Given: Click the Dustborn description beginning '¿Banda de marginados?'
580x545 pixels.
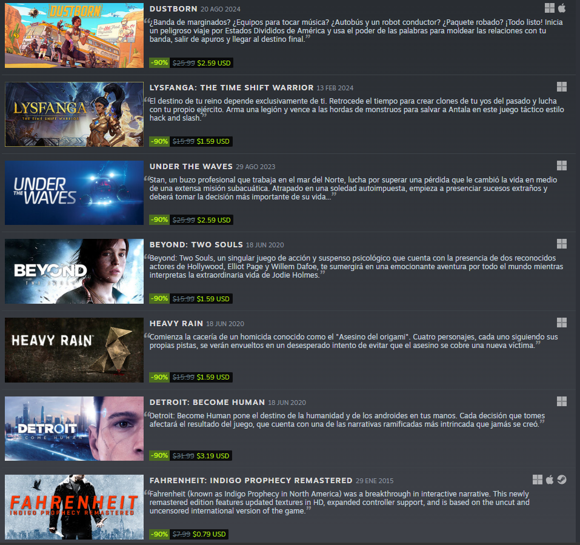Looking at the screenshot, I should 356,31.
